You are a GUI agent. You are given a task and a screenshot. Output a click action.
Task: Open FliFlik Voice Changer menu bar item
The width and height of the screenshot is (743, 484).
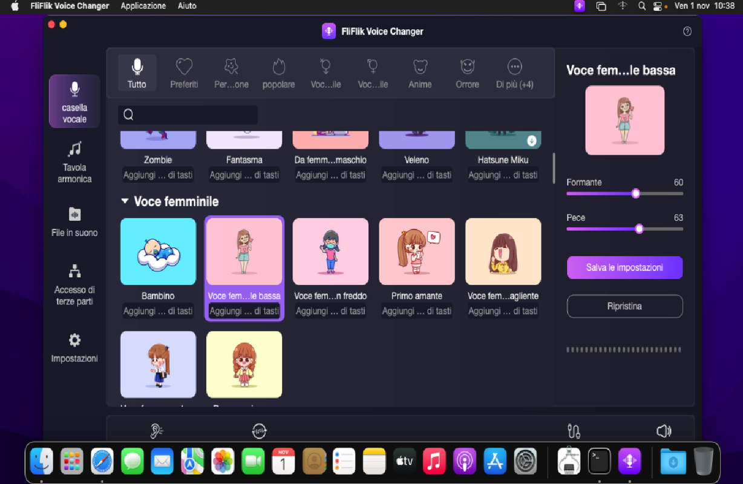coord(70,6)
